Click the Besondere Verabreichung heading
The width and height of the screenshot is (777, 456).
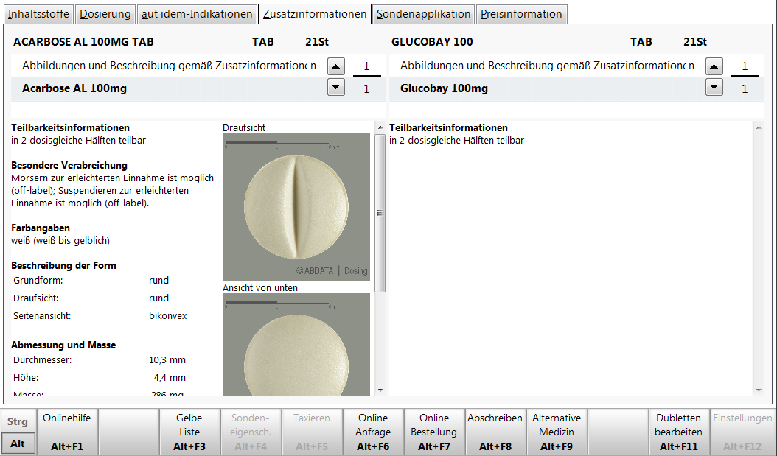[69, 165]
